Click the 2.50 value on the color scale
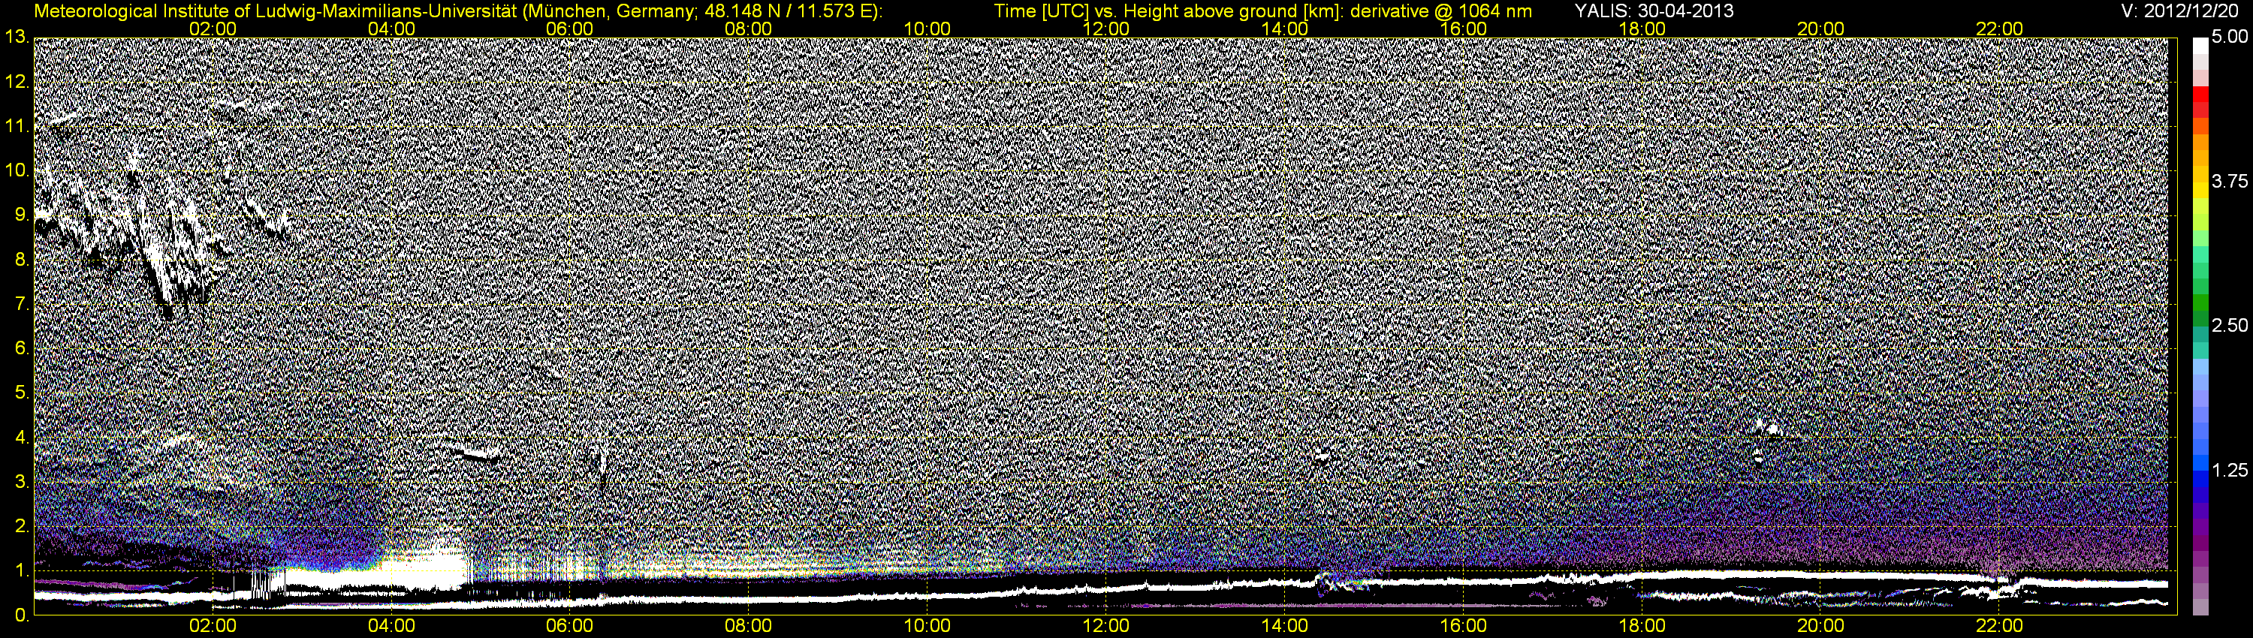The height and width of the screenshot is (638, 2253). (2230, 325)
